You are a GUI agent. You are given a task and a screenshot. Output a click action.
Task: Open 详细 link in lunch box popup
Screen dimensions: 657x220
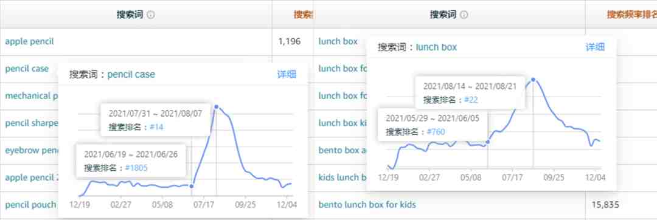pyautogui.click(x=595, y=47)
